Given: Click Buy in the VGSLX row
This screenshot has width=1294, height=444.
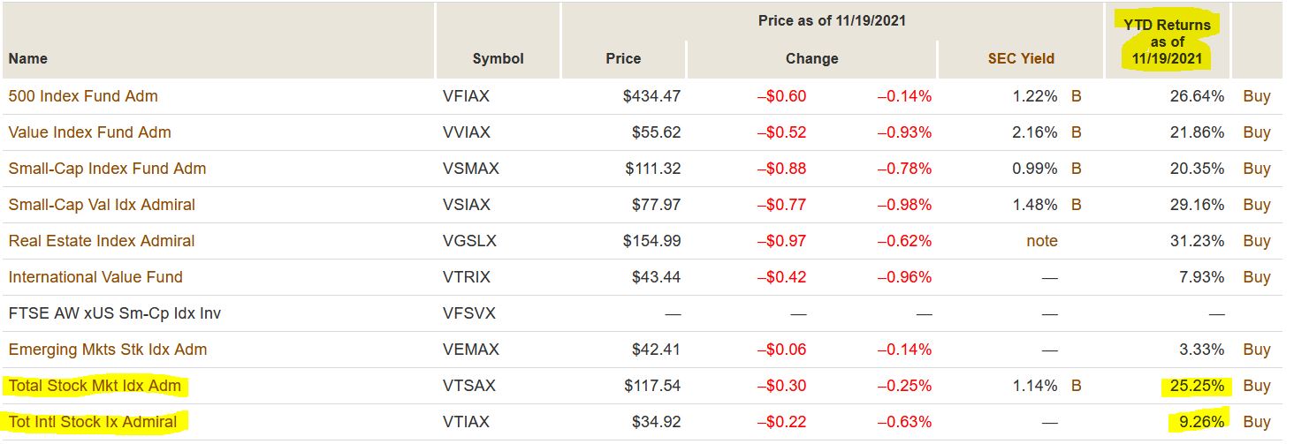Looking at the screenshot, I should click(x=1256, y=240).
